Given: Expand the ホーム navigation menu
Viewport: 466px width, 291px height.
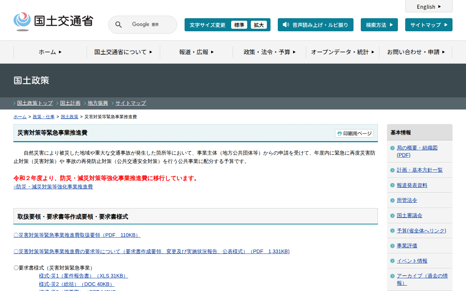Looking at the screenshot, I should (x=50, y=52).
